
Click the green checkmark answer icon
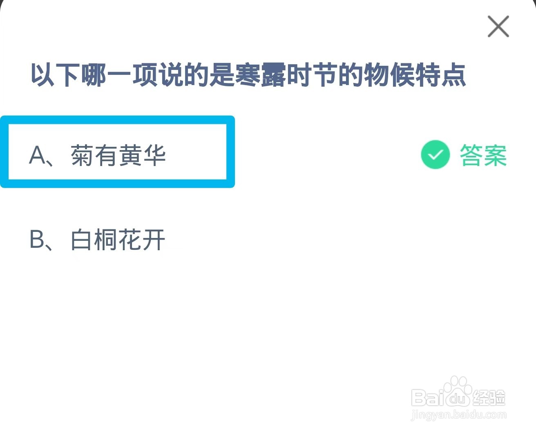pos(435,155)
